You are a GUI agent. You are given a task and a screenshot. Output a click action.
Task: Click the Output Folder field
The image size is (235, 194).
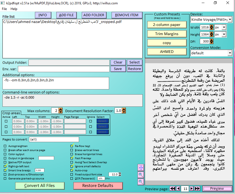point(69,62)
